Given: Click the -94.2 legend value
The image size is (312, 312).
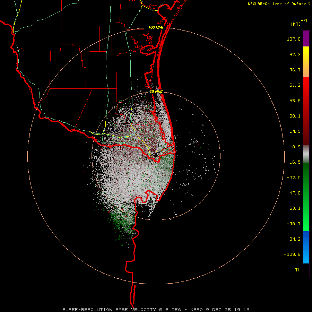Looking at the screenshot, I should pyautogui.click(x=294, y=239).
